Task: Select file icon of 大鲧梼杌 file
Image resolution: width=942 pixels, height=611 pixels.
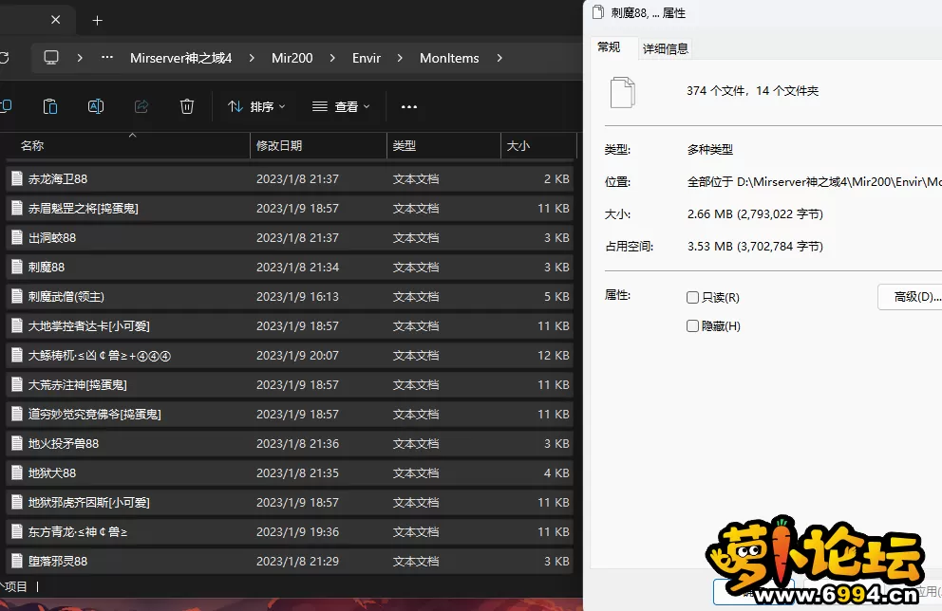Action: pos(17,355)
